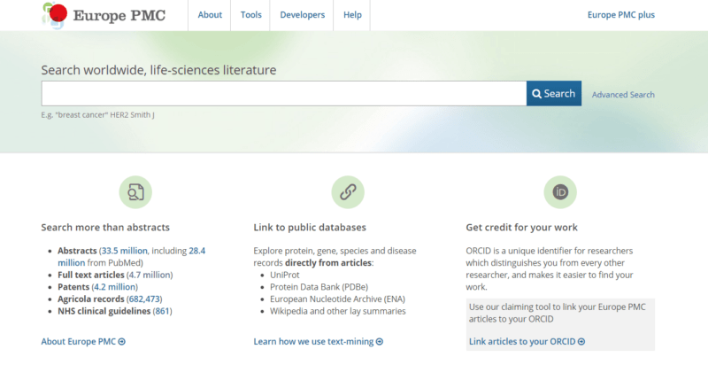Open the 682,473 Agricola records link
The width and height of the screenshot is (708, 365).
pos(144,299)
